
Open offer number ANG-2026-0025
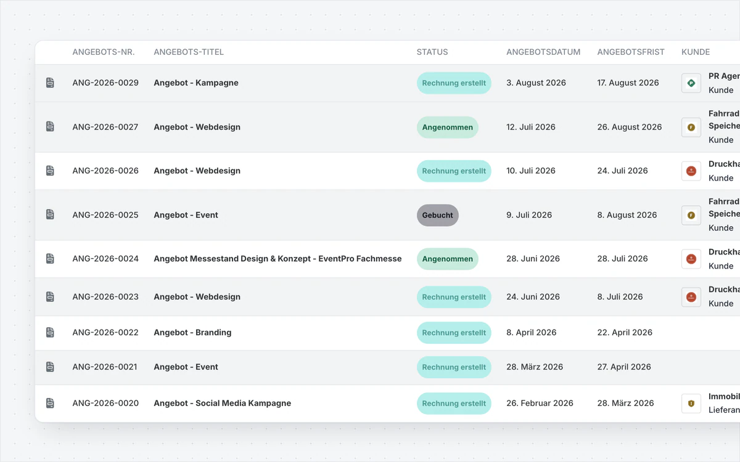[105, 215]
